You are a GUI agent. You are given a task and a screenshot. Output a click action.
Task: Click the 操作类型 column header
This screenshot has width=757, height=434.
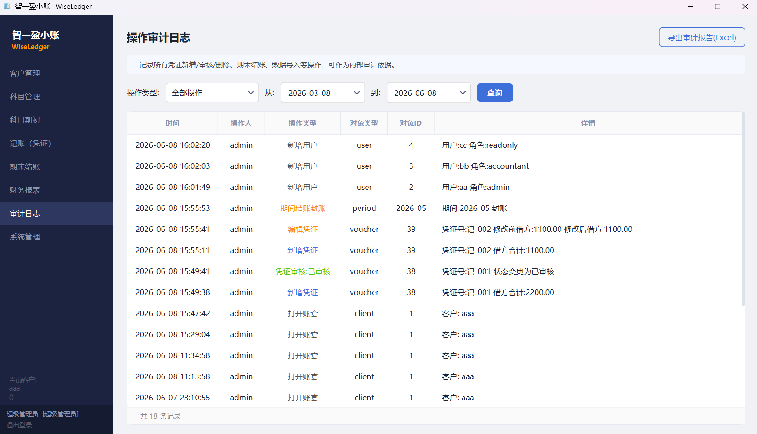coord(302,123)
